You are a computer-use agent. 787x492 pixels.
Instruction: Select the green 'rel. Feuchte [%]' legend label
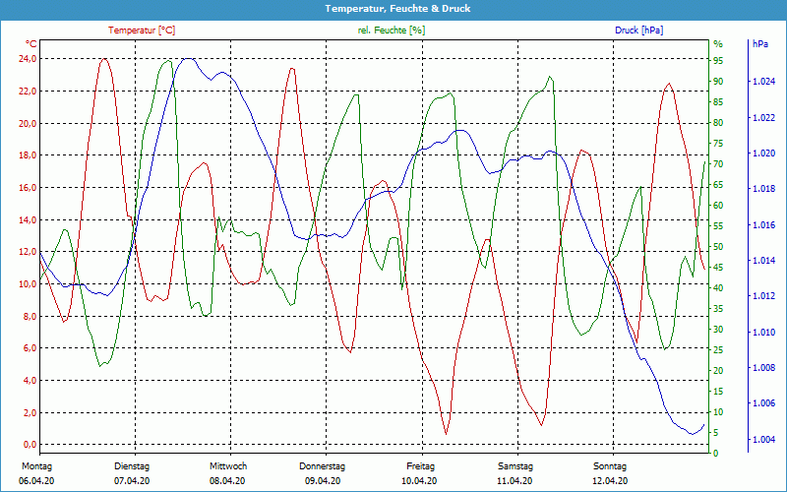point(392,31)
